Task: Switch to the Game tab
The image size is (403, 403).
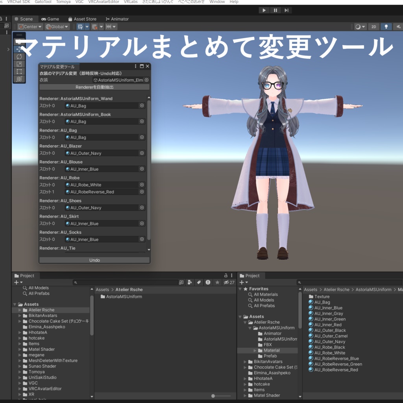Action: click(x=50, y=19)
